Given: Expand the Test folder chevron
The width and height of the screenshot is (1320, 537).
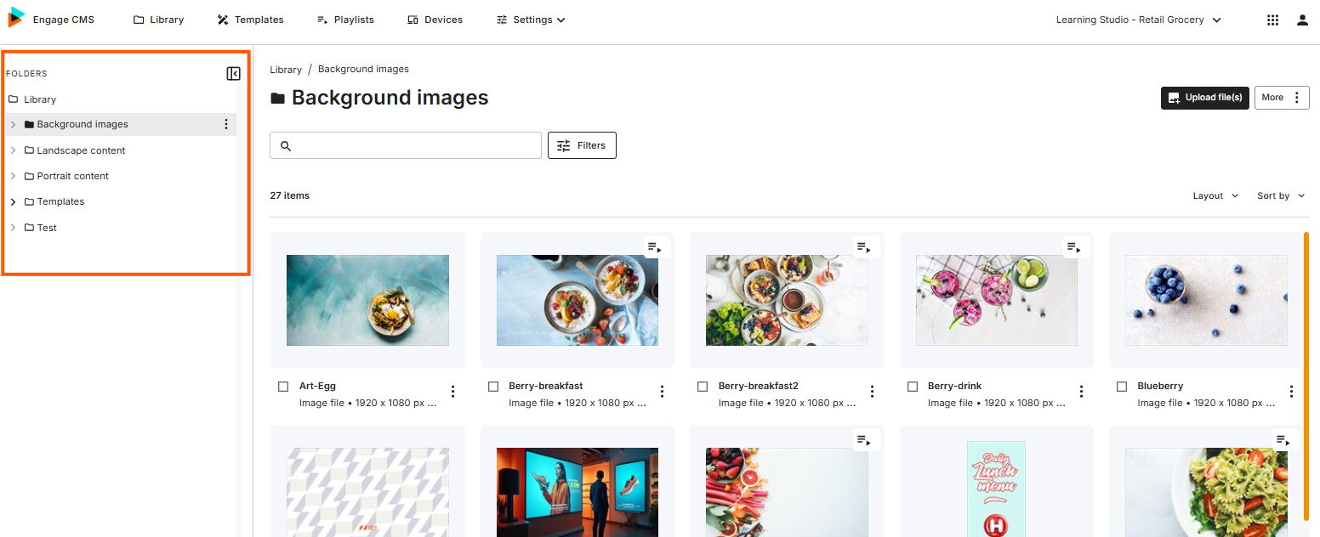Looking at the screenshot, I should pos(13,228).
